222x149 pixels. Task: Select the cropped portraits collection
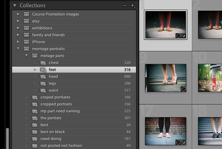click(56, 104)
